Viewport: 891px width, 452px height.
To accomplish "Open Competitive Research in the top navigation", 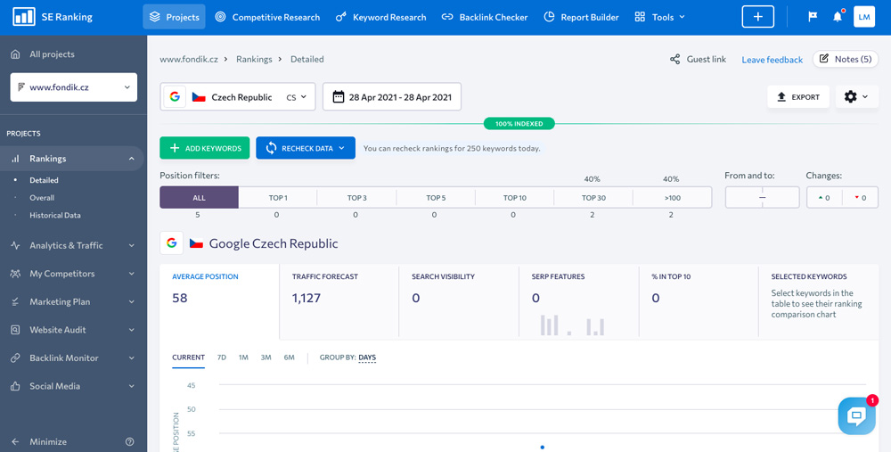I will coord(267,17).
